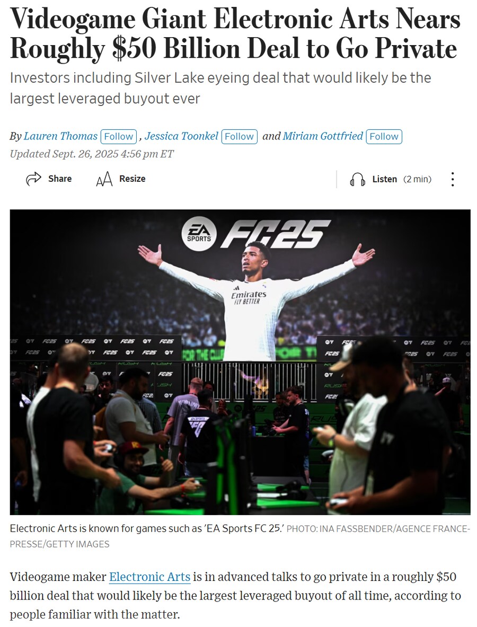Screen dimensions: 477x627
Task: Open the Electronic Arts company link
Action: click(149, 577)
